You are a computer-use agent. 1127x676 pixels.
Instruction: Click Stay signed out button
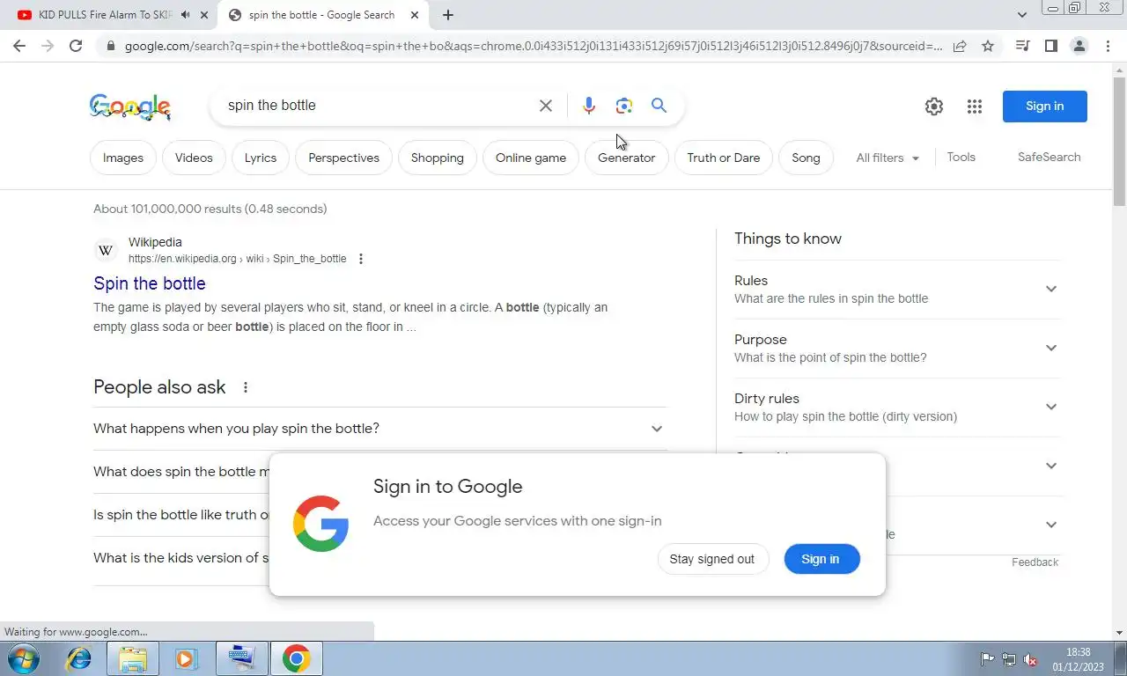(712, 559)
